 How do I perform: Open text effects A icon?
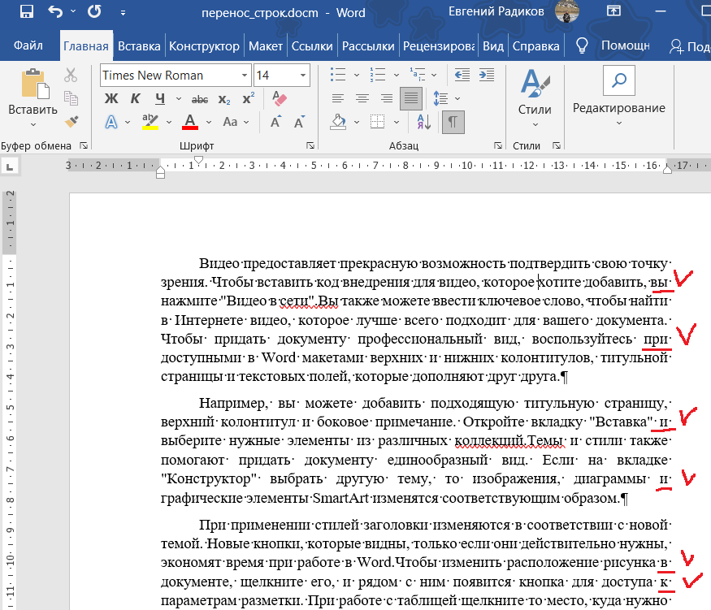point(111,122)
